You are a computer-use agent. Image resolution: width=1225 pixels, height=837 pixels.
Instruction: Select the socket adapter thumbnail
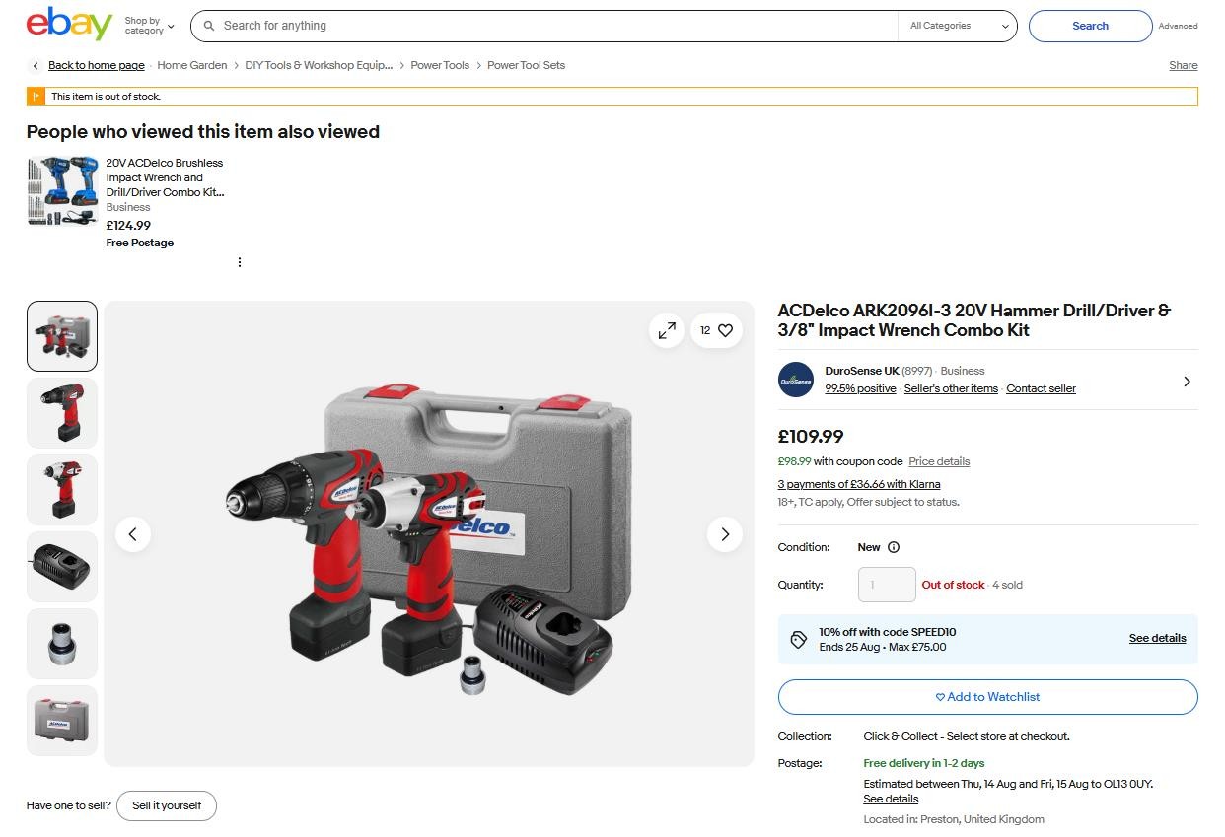[x=62, y=644]
